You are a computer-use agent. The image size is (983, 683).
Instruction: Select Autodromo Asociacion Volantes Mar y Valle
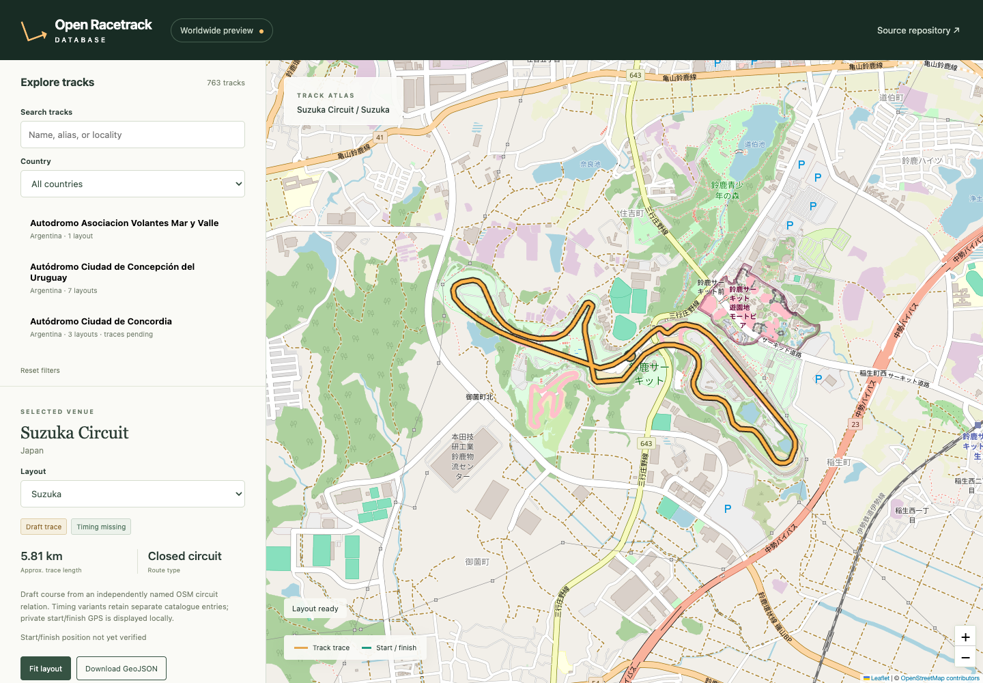pyautogui.click(x=132, y=229)
